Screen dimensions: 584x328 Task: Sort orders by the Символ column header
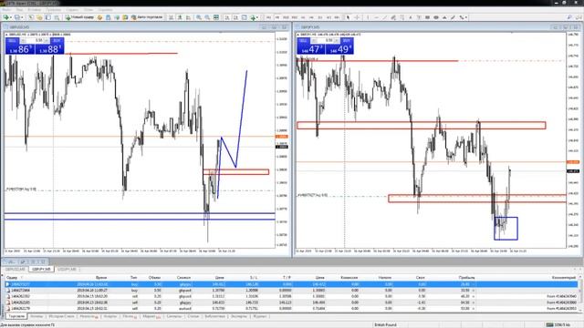click(183, 278)
